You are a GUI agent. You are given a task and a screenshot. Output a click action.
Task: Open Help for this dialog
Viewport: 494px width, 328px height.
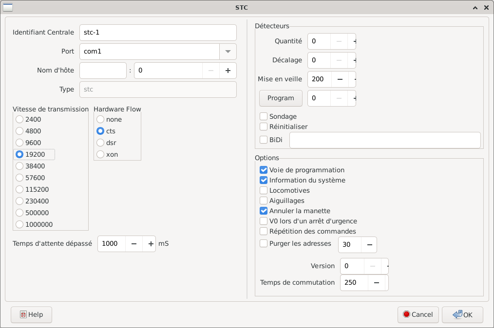click(31, 315)
